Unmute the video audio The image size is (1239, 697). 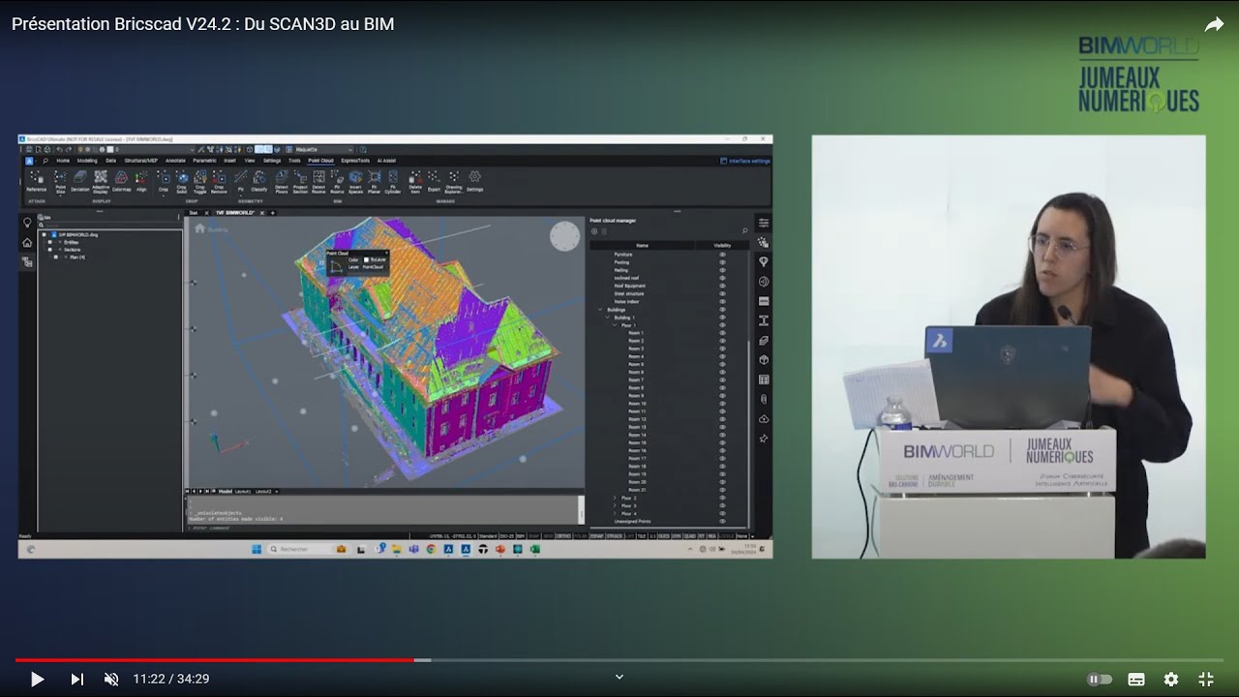[111, 680]
